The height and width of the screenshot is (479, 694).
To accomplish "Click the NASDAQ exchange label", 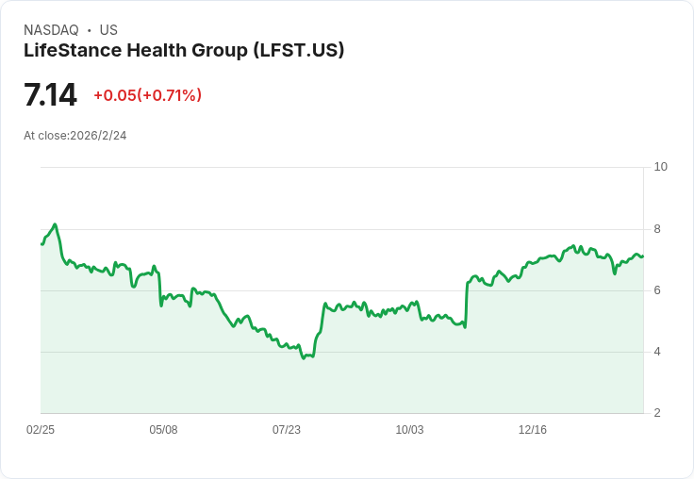I will (x=51, y=30).
